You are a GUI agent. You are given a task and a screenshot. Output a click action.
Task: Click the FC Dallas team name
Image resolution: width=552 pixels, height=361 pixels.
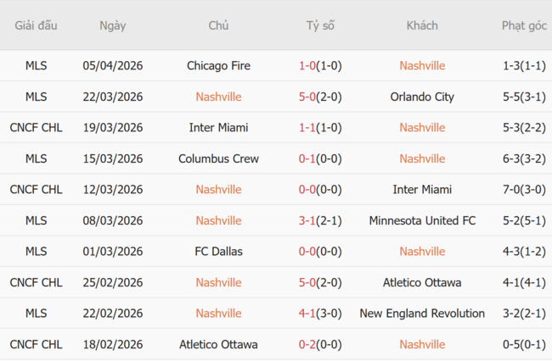218,251
